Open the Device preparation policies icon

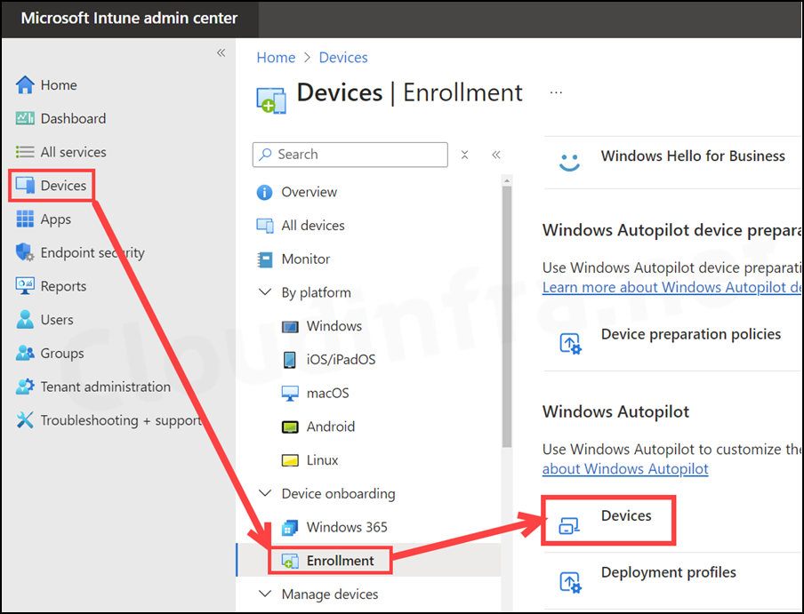coord(570,343)
